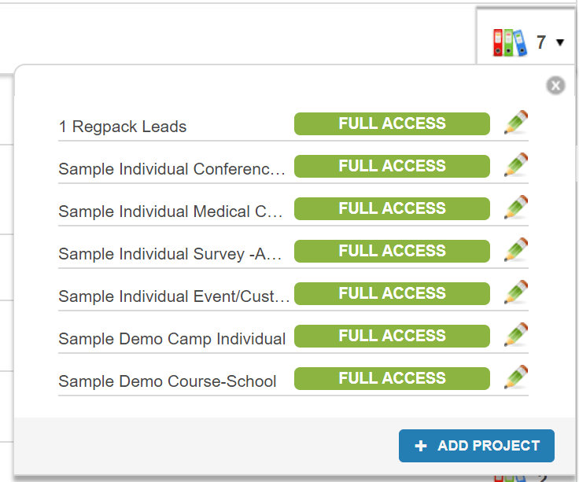Click Full Access badge for Sample Individual Medical
Image resolution: width=579 pixels, height=482 pixels.
pyautogui.click(x=392, y=208)
